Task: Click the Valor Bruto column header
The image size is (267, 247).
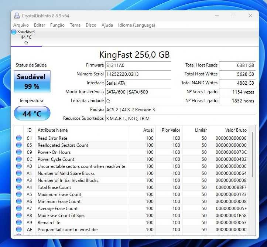Action: coord(229,130)
